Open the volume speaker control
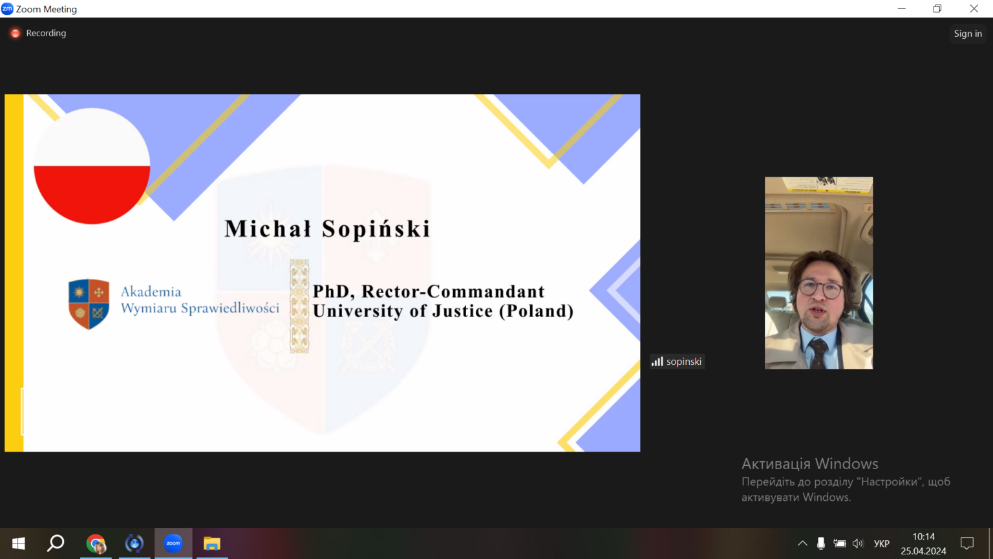Image resolution: width=993 pixels, height=559 pixels. point(858,543)
